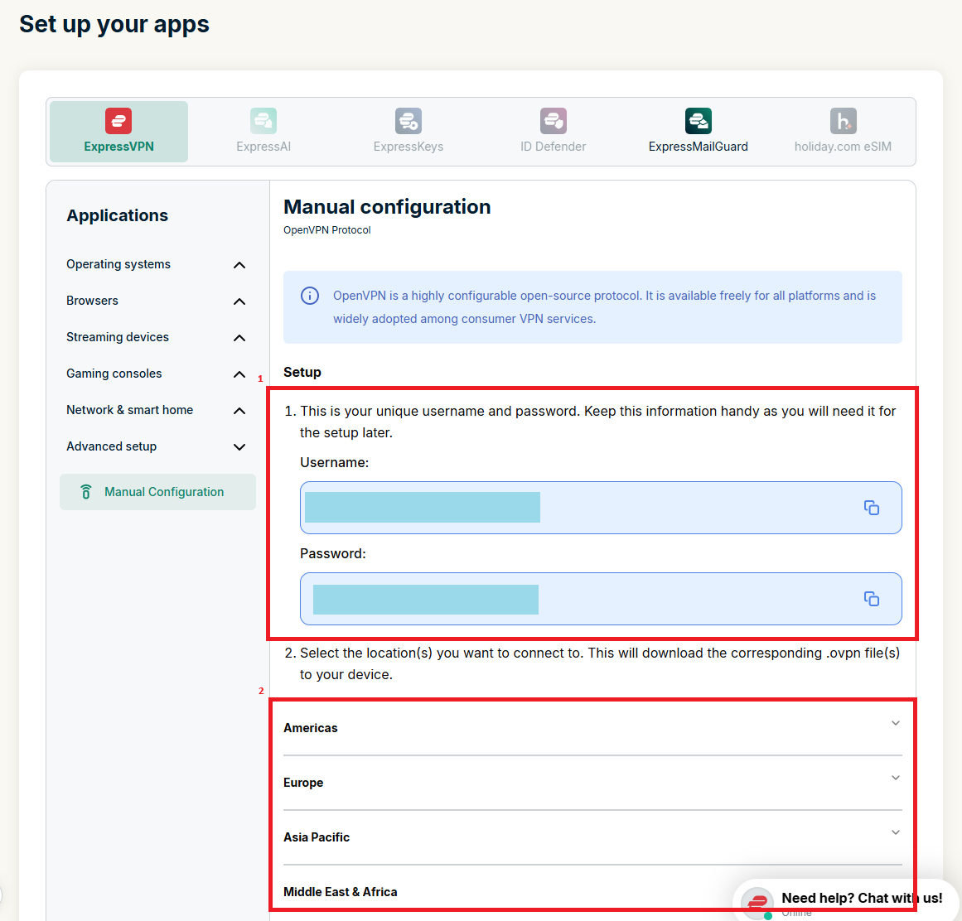
Task: Open Manual Configuration in the sidebar
Action: 157,492
